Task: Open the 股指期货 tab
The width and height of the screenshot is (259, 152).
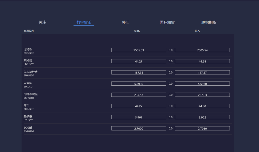Action: (x=208, y=22)
